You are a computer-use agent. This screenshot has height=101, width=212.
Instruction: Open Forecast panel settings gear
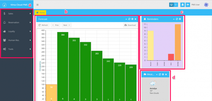pos(132,19)
